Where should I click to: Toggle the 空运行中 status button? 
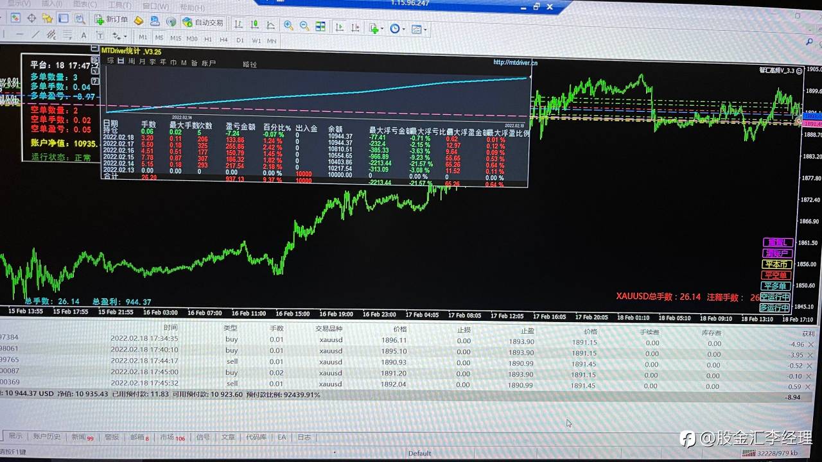pos(774,297)
